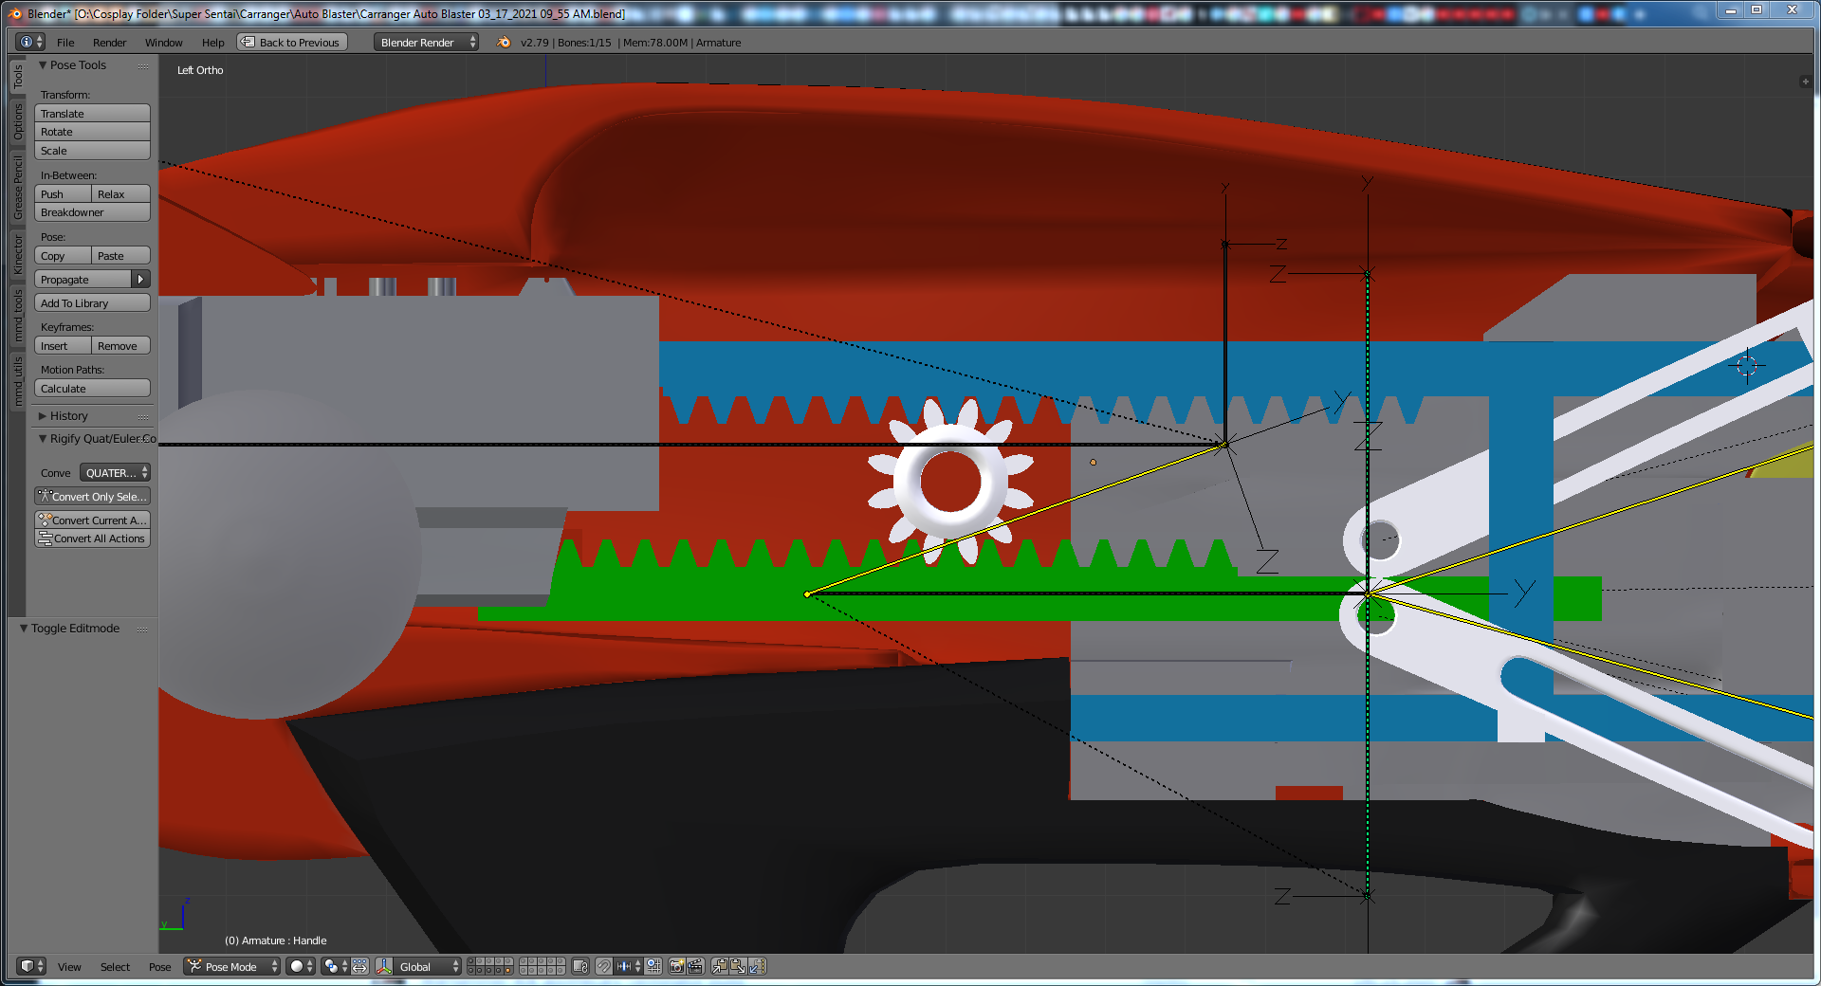Switch to the mmd_tools tab
The height and width of the screenshot is (986, 1821).
(18, 316)
